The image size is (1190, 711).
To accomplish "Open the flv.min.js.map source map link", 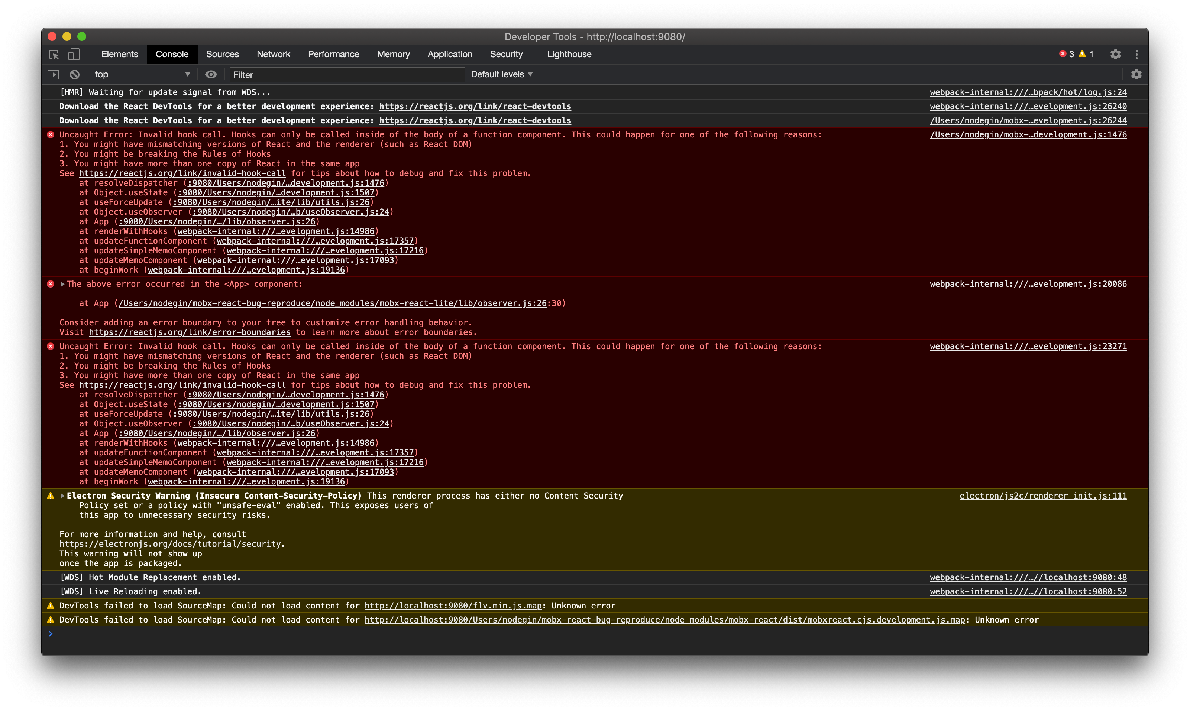I will [453, 606].
